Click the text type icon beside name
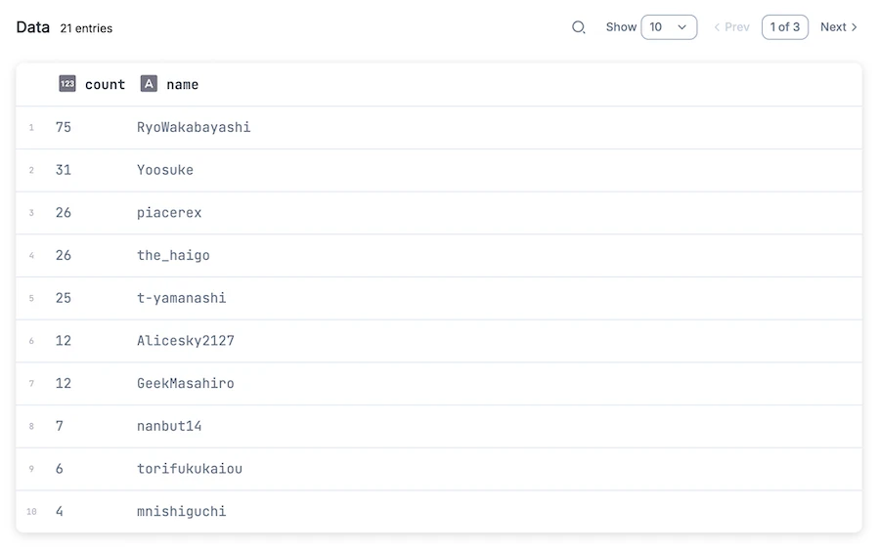Screen dimensions: 880x552 [x=149, y=84]
